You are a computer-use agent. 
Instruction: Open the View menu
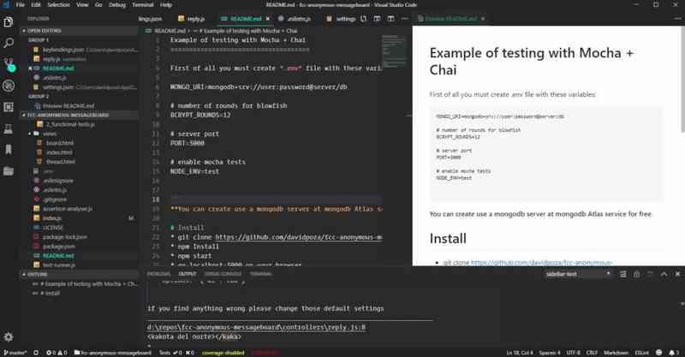[82, 5]
